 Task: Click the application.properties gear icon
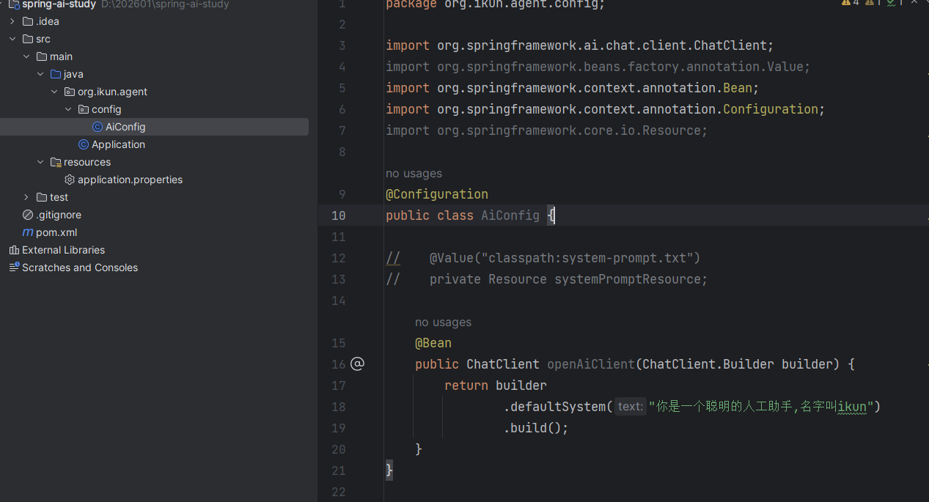pyautogui.click(x=70, y=180)
